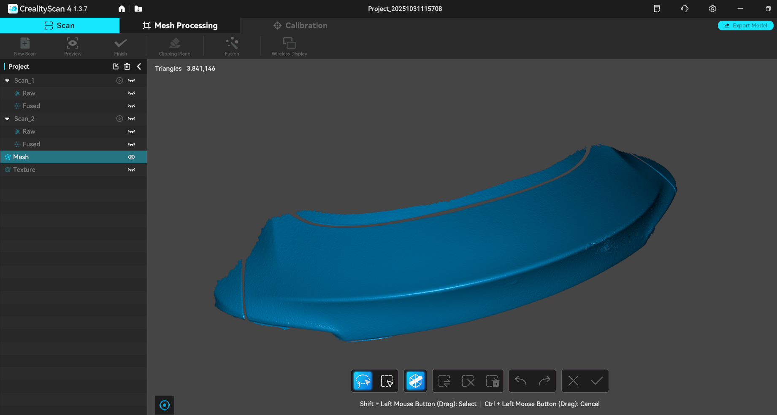Image resolution: width=777 pixels, height=415 pixels.
Task: Open the Clipping Plane tool
Action: click(x=174, y=46)
